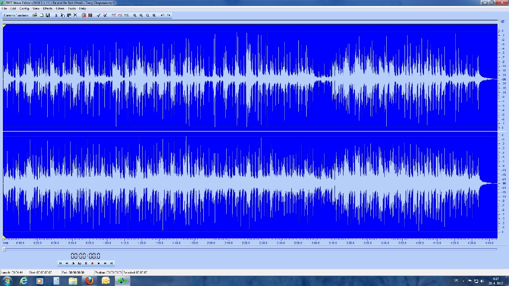This screenshot has width=509, height=286.
Task: Open Windows Explorer folder from taskbar
Action: tap(73, 281)
